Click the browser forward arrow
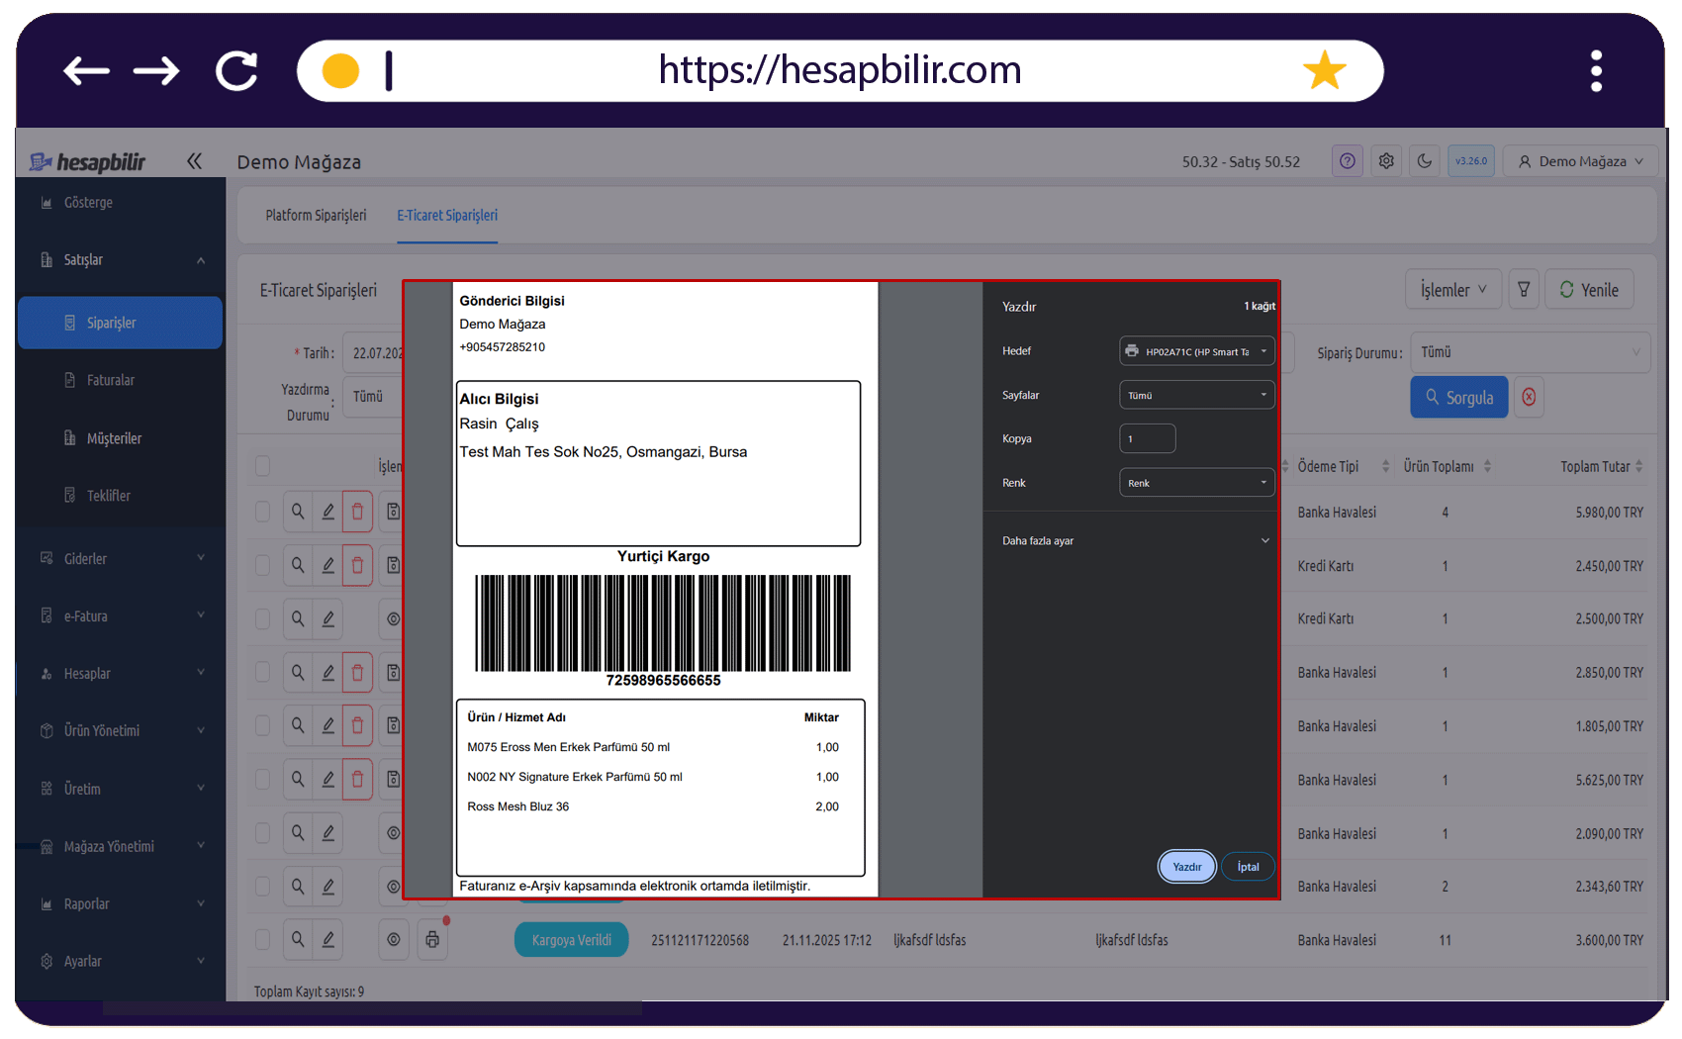 [156, 71]
